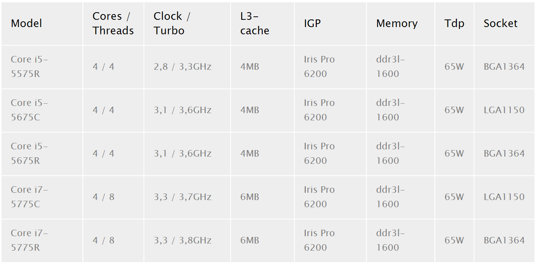Screen dimensions: 536x264
Task: Click the Clock / Turbo column header
Action: 172,23
